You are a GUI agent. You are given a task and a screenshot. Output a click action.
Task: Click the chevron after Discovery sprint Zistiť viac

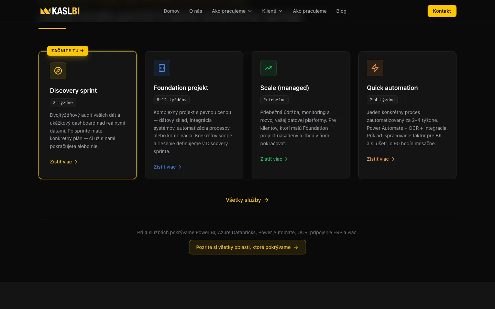[x=76, y=162]
